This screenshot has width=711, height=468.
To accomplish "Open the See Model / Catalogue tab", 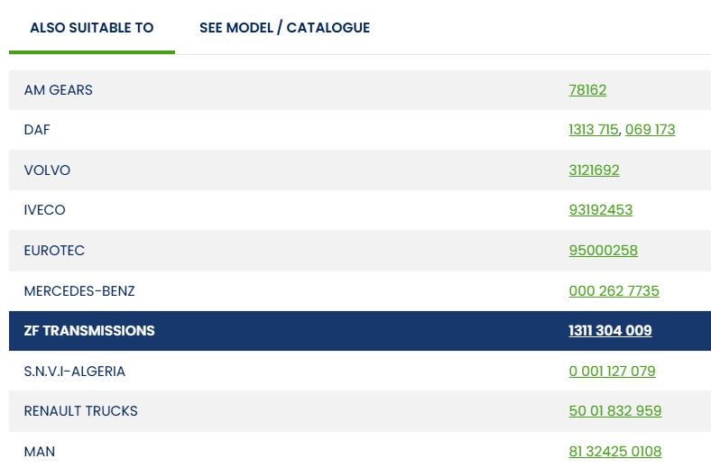I will click(284, 28).
